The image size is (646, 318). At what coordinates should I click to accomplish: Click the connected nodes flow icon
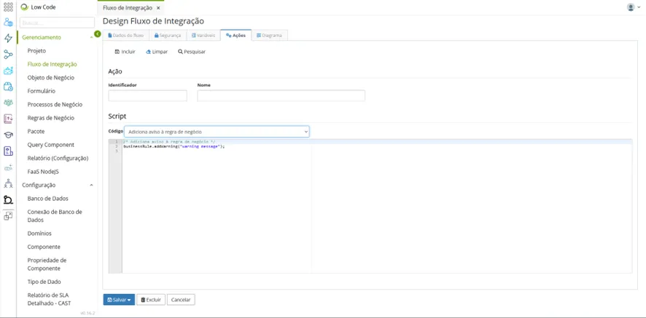pyautogui.click(x=8, y=55)
